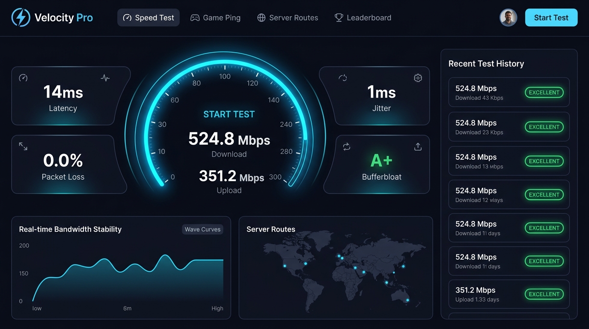Image resolution: width=589 pixels, height=329 pixels.
Task: Go to the Server Routes navigation tab
Action: coord(288,18)
